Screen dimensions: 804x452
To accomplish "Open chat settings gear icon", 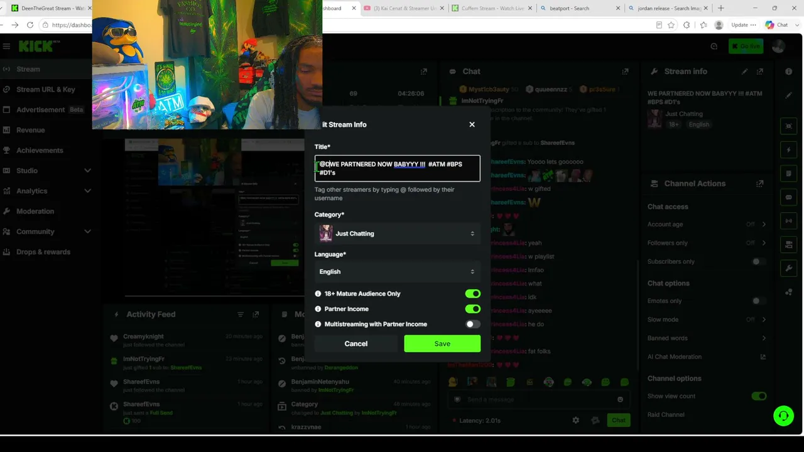I will pos(575,420).
